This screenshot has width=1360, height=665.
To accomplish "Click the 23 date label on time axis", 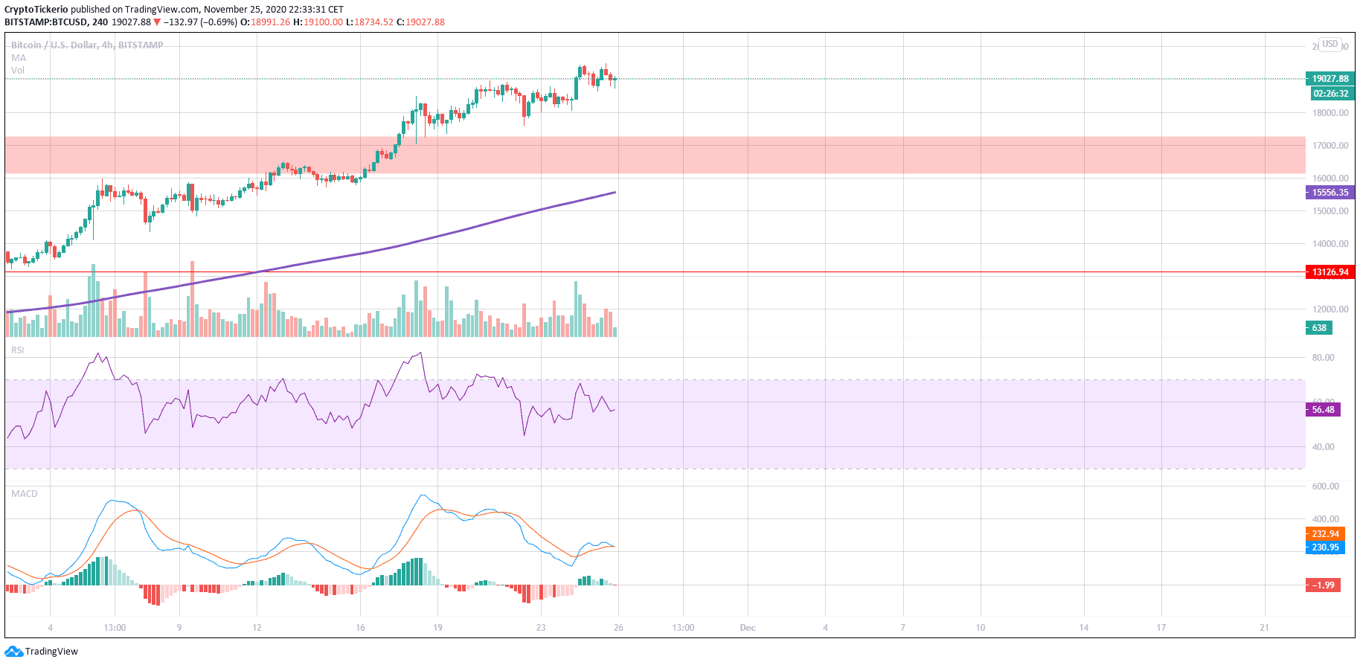I will (x=541, y=628).
